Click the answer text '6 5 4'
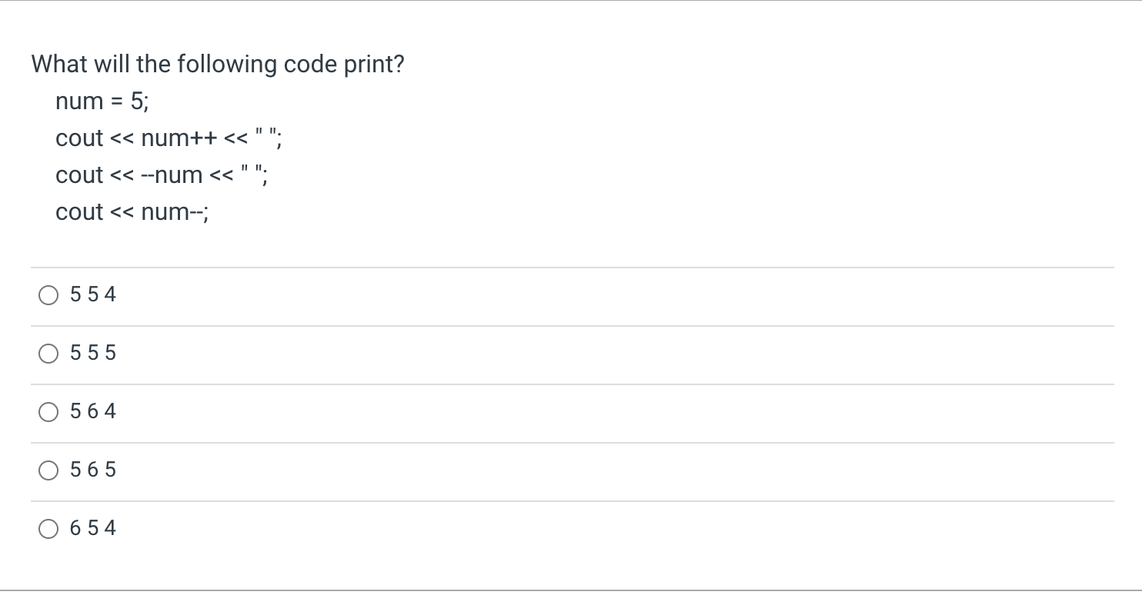Screen dimensions: 1142x595 pos(92,529)
